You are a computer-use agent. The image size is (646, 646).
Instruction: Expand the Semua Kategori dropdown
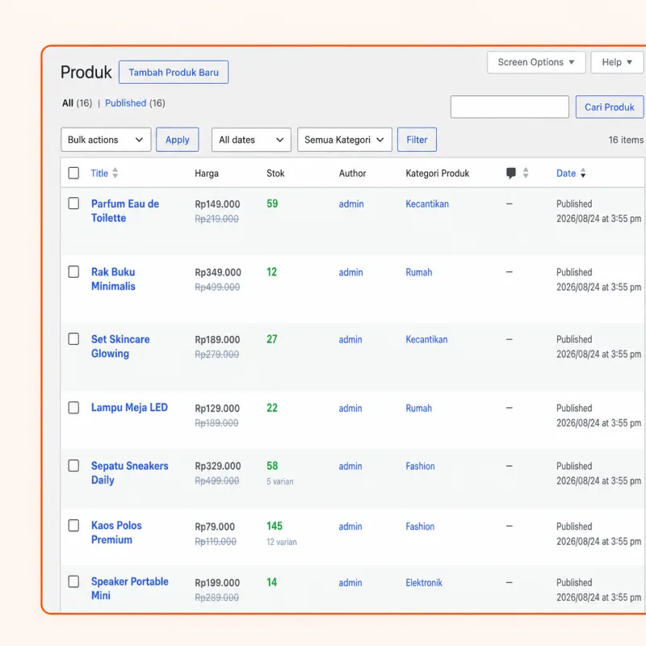point(345,140)
